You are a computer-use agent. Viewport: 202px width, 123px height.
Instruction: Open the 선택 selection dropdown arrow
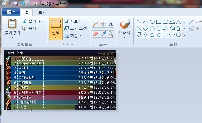[x=56, y=38]
